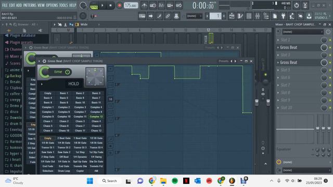This screenshot has width=333, height=187.
Task: Open the Playlist view from toolbar
Action: 232,16
